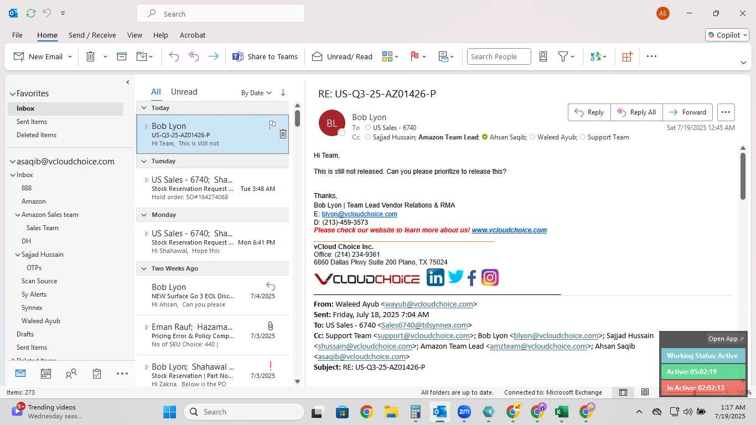This screenshot has height=425, width=756.
Task: Collapse the Sajjad Hussain folder
Action: 18,255
